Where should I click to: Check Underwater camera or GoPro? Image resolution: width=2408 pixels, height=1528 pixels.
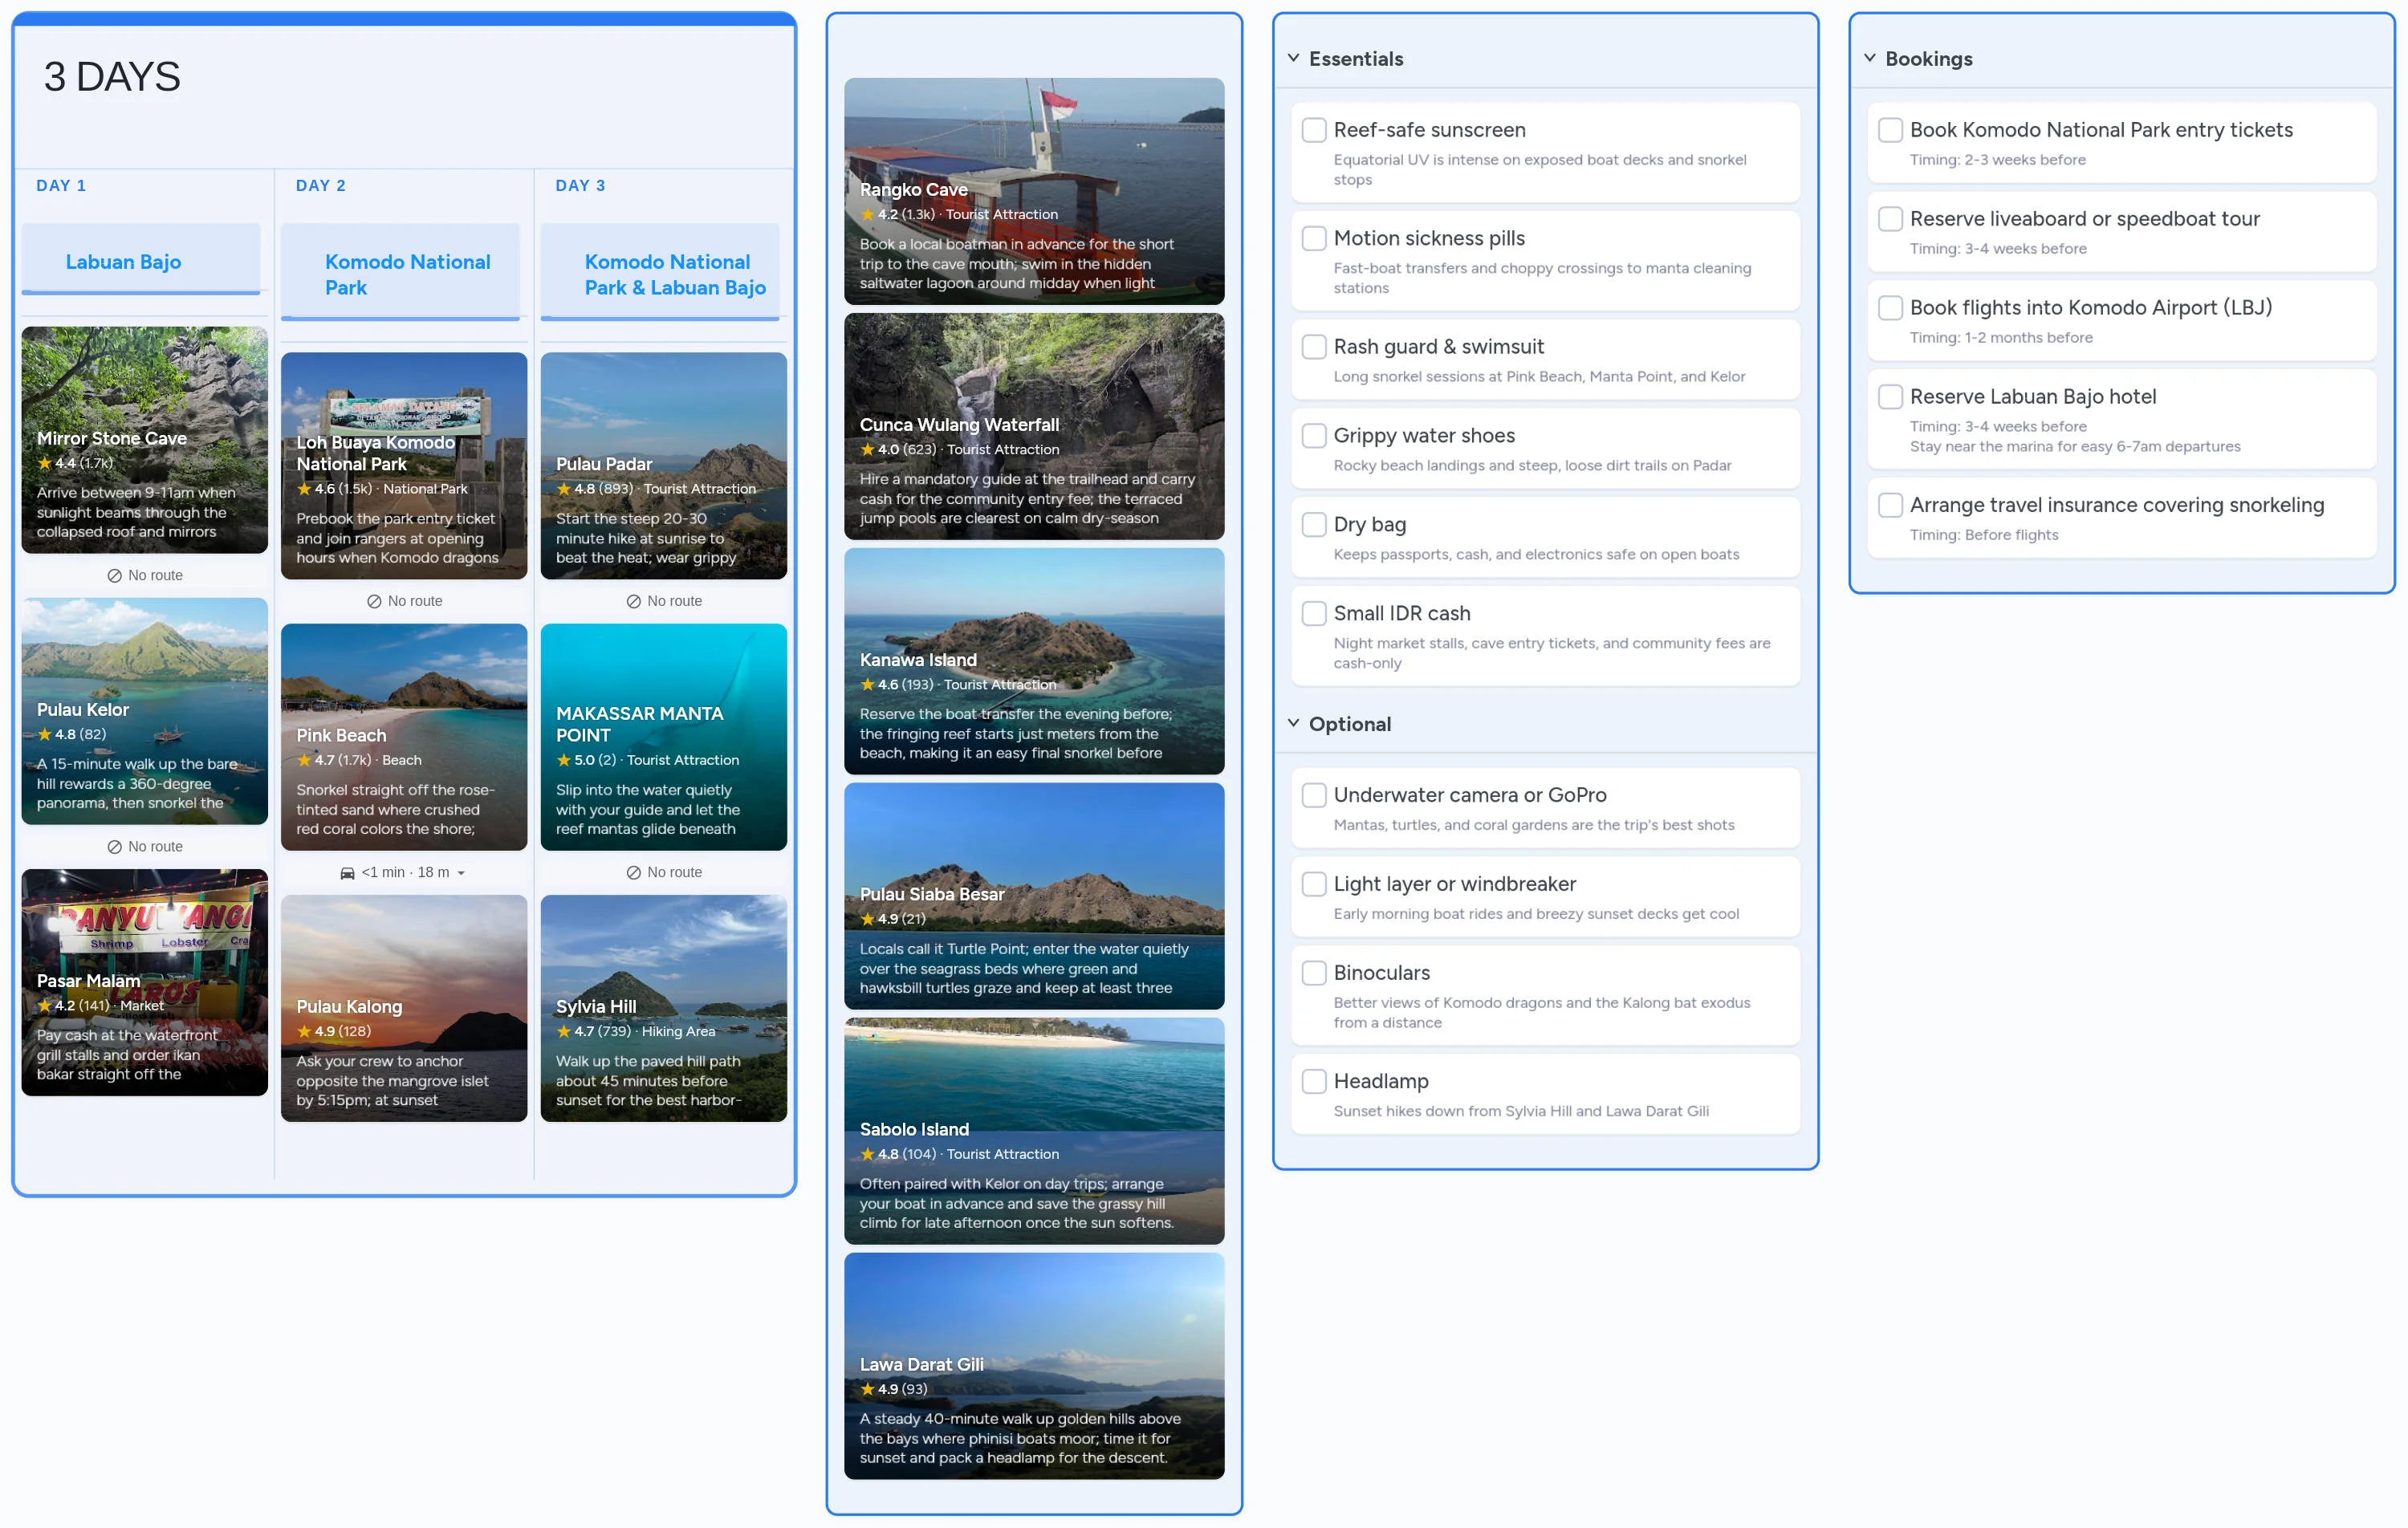tap(1314, 795)
